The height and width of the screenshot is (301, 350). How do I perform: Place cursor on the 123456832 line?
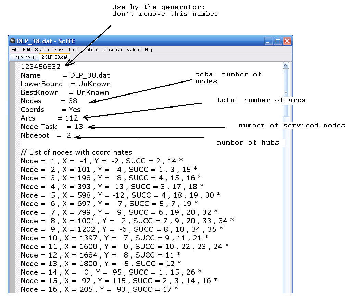(x=41, y=67)
